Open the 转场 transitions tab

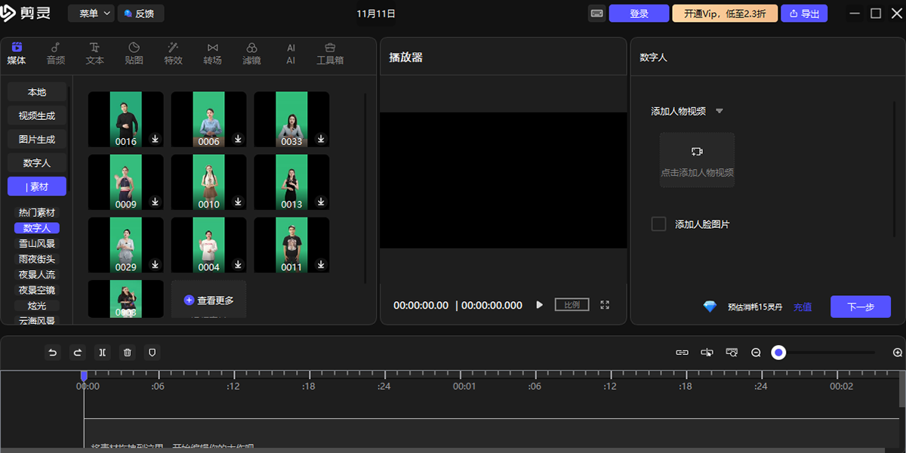pyautogui.click(x=212, y=54)
